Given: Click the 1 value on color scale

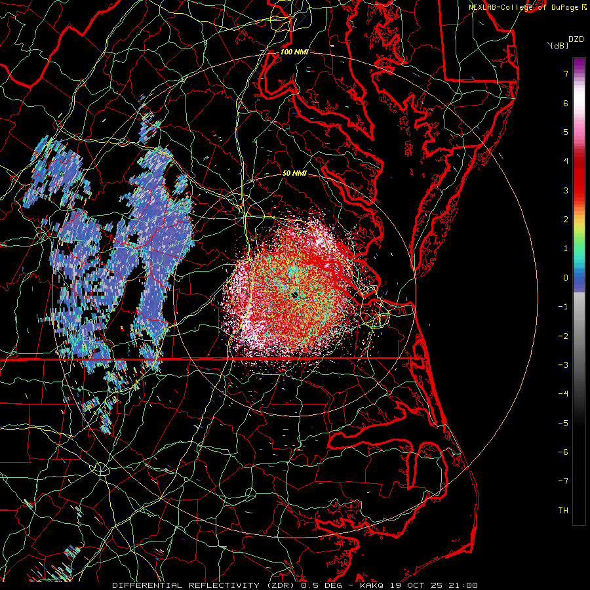Looking at the screenshot, I should 566,248.
